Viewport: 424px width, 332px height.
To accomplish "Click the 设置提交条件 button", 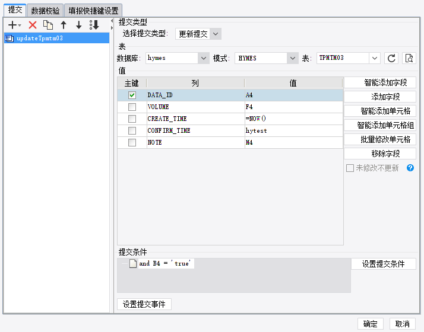I will click(x=384, y=264).
